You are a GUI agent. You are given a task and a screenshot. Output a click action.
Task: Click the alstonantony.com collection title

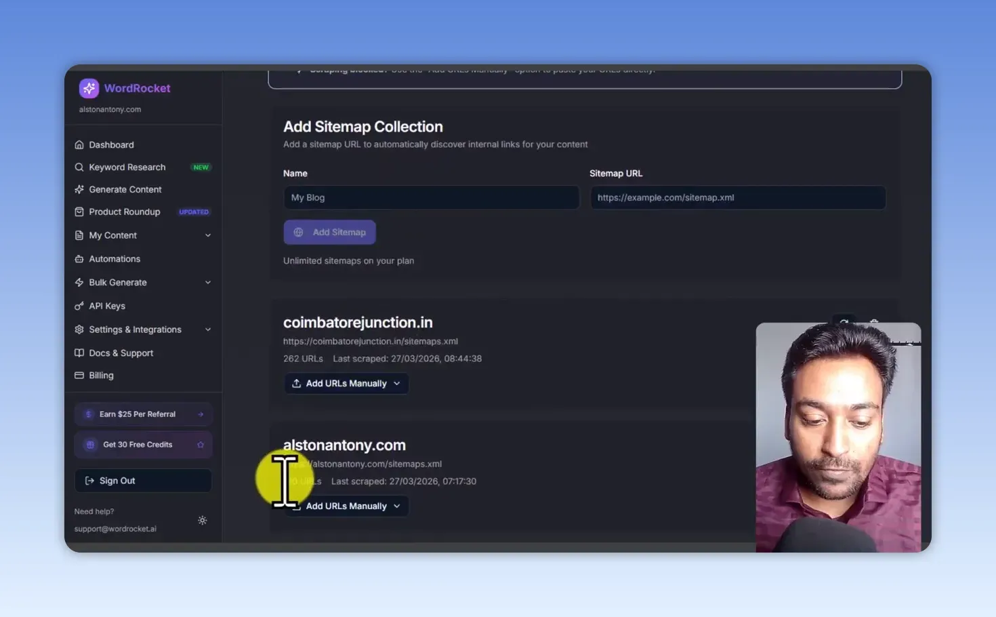tap(344, 445)
